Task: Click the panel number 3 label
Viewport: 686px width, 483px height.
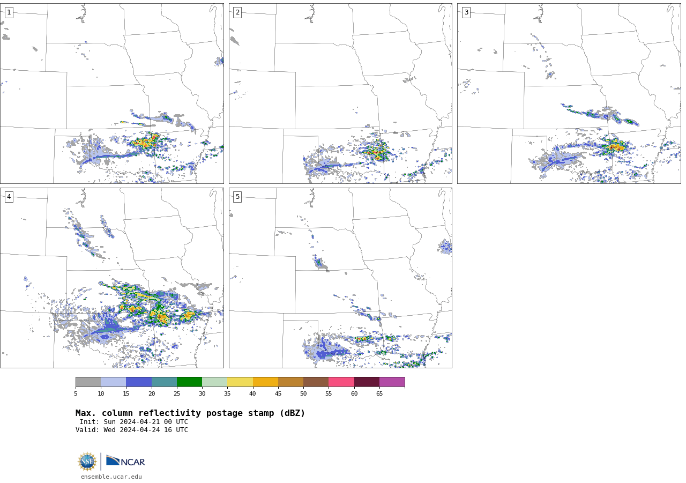Action: click(466, 12)
